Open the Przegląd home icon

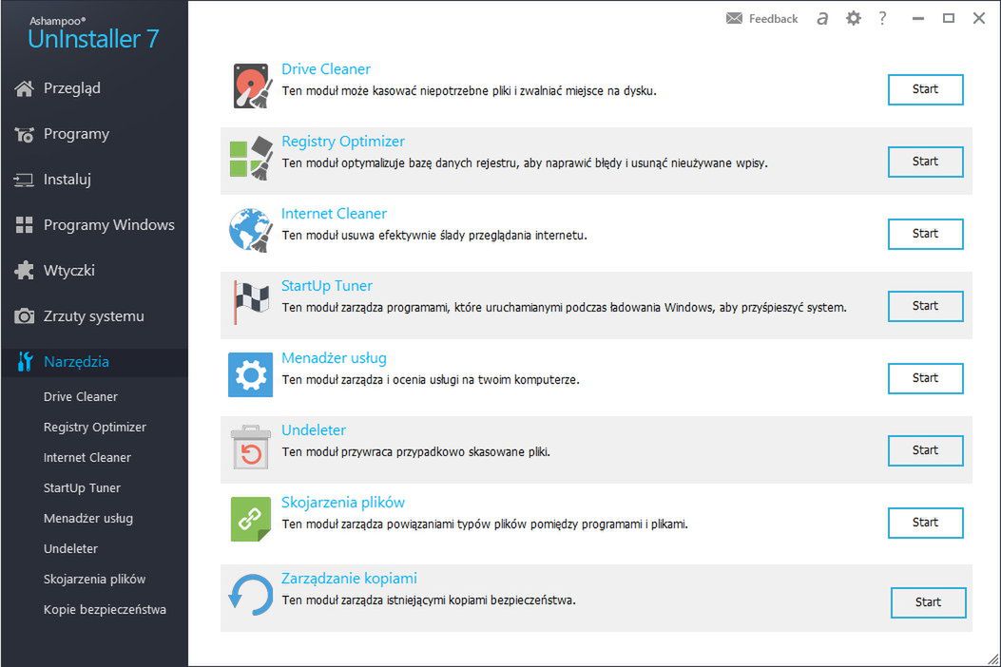[x=25, y=88]
